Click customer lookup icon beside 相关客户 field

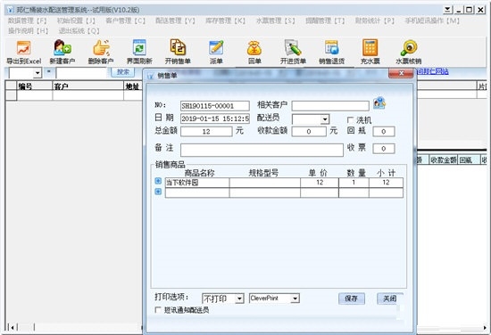pos(379,103)
